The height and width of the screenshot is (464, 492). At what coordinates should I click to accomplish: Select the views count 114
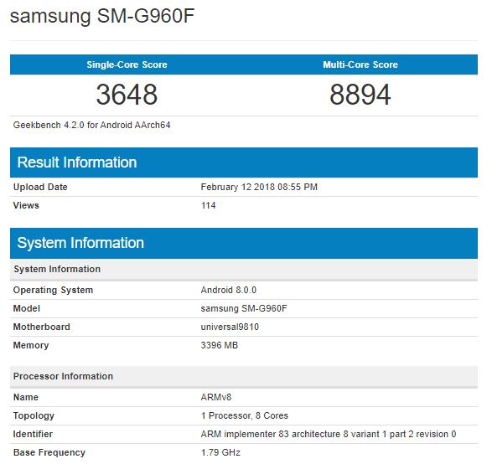pos(208,205)
